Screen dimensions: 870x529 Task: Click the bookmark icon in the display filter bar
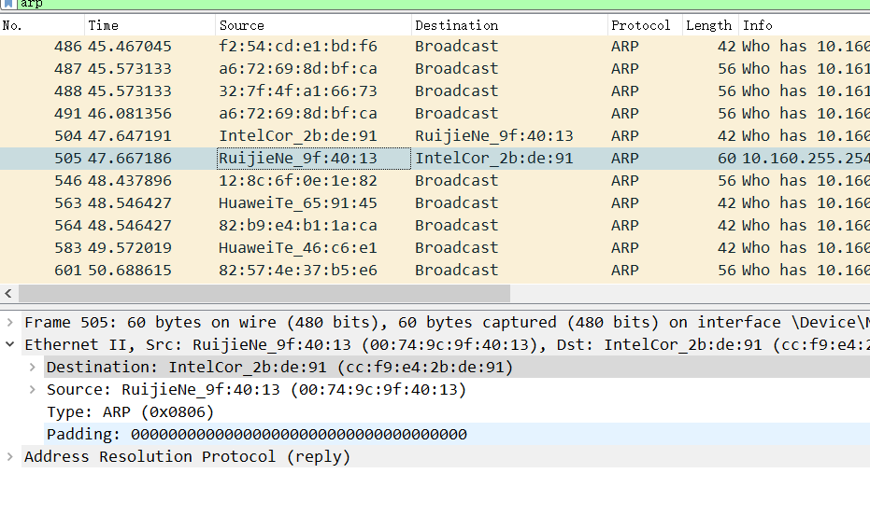(x=9, y=4)
